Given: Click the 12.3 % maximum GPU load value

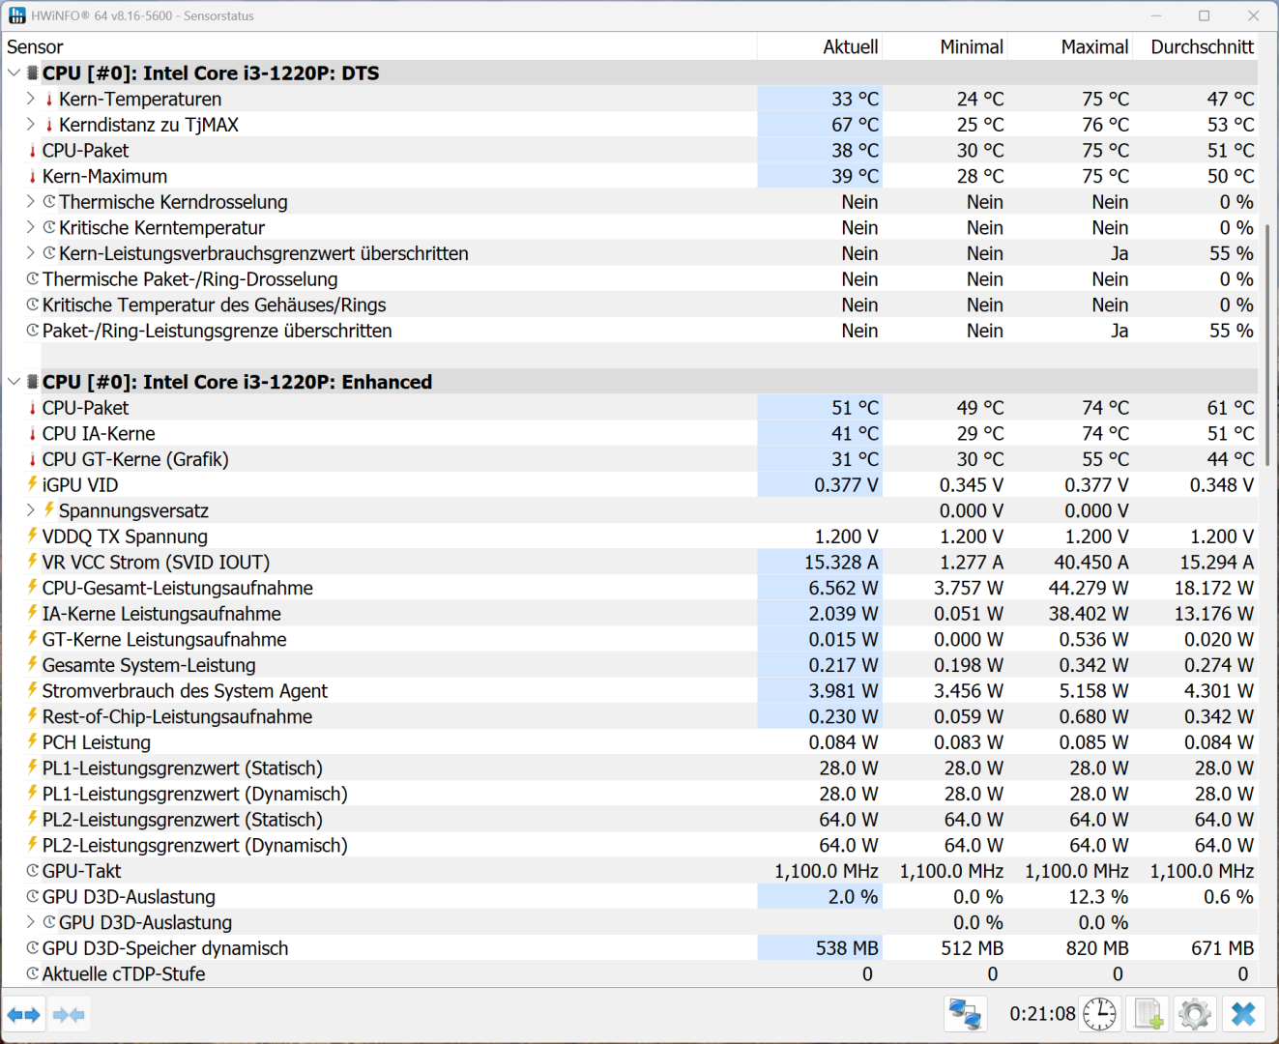Looking at the screenshot, I should click(x=1098, y=896).
